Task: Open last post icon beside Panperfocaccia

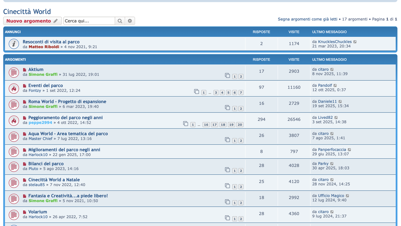Action: pyautogui.click(x=349, y=150)
